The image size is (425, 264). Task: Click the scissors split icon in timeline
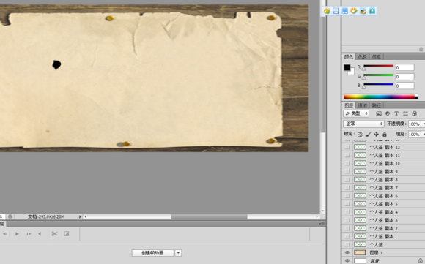[54, 234]
